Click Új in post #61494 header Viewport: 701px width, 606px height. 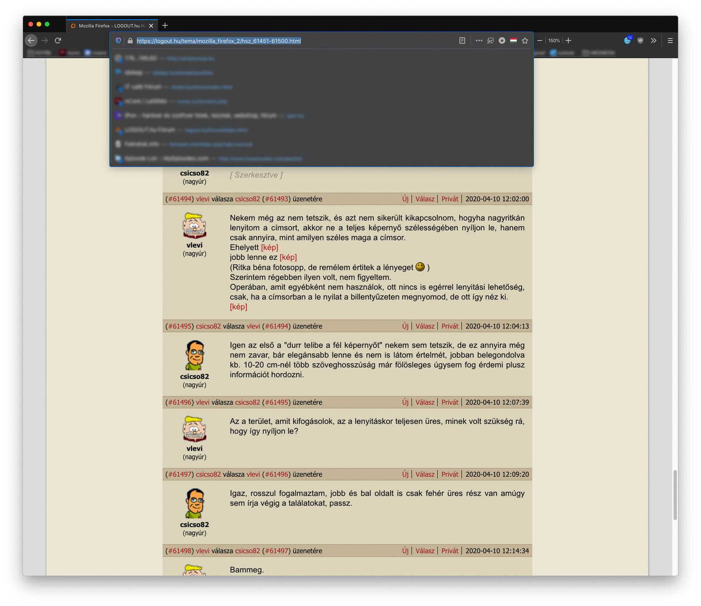click(x=405, y=199)
